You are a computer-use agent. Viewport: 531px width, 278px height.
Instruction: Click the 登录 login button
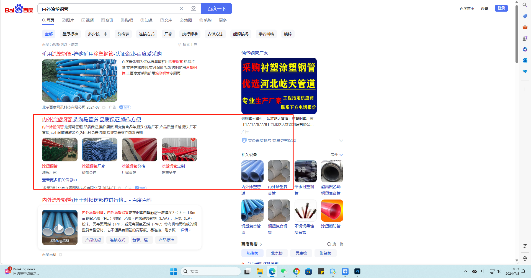click(501, 8)
